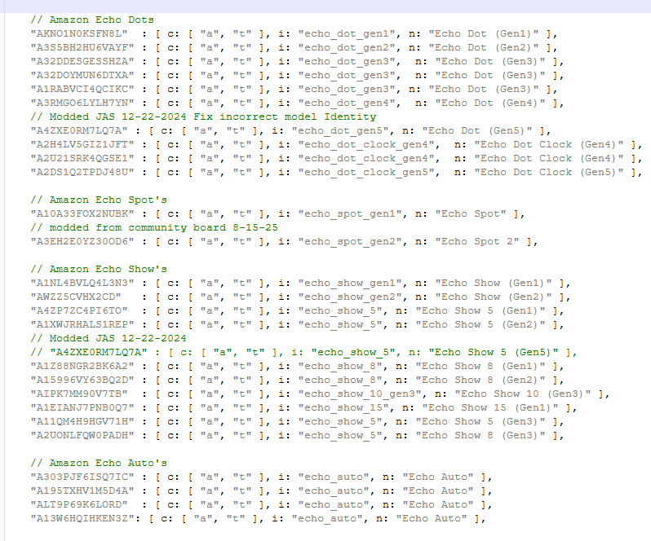Click the name "Echo Show 5 (Gen2)"
651x541 pixels.
480,324
